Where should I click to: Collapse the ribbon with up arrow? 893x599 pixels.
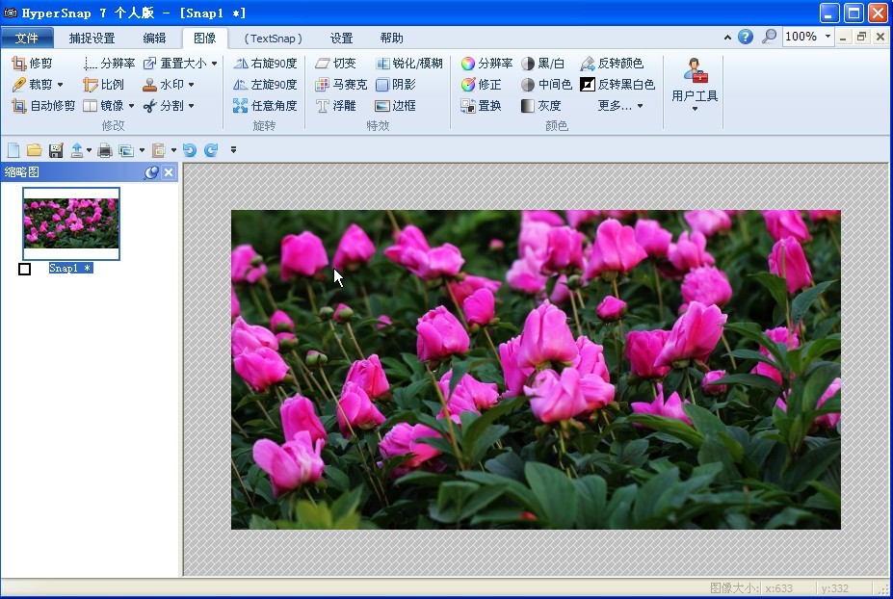click(727, 38)
